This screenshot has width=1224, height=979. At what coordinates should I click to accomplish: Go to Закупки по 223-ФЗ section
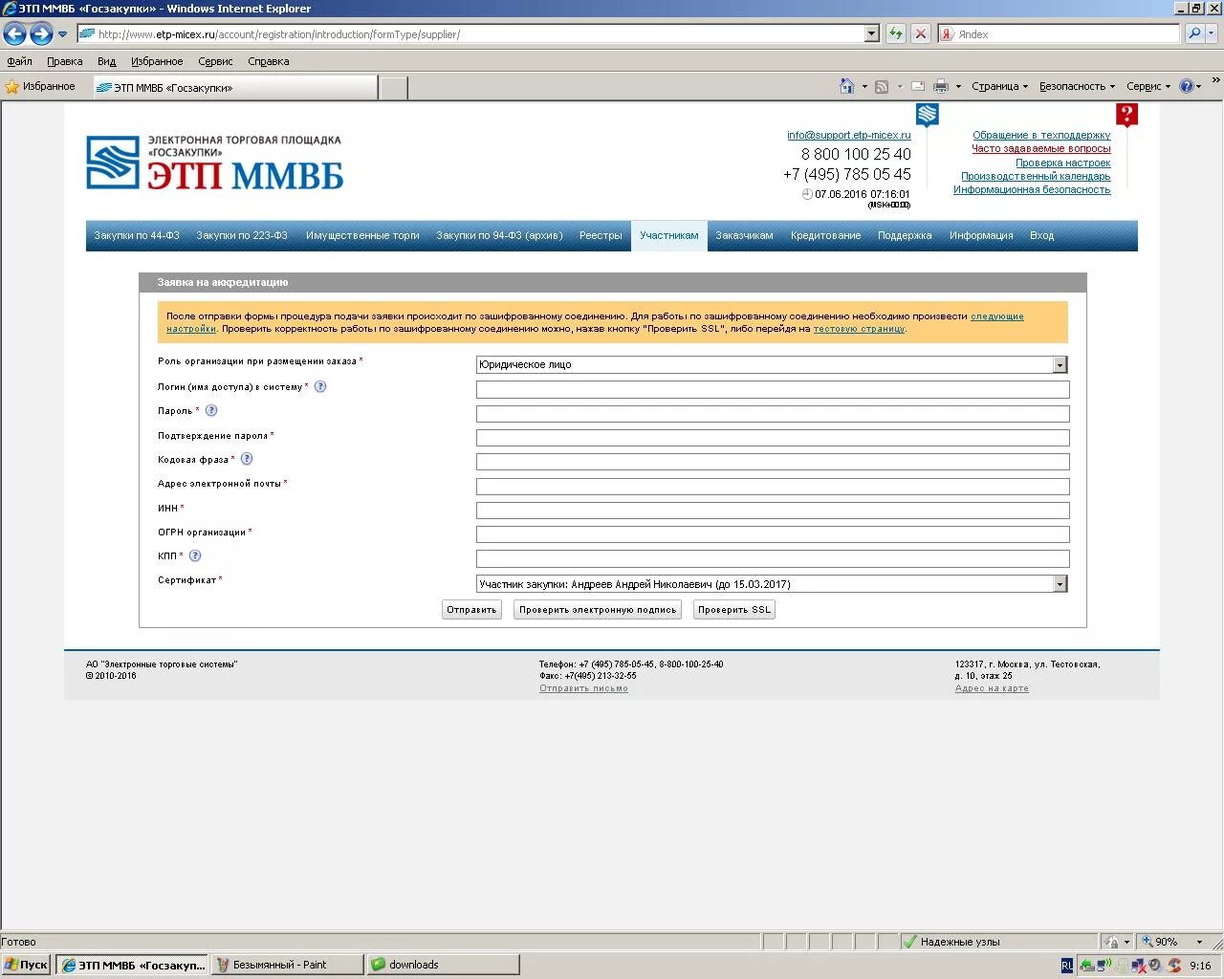(x=242, y=235)
